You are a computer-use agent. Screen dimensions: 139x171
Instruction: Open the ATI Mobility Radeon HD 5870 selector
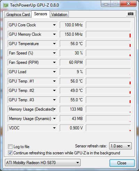(43, 163)
